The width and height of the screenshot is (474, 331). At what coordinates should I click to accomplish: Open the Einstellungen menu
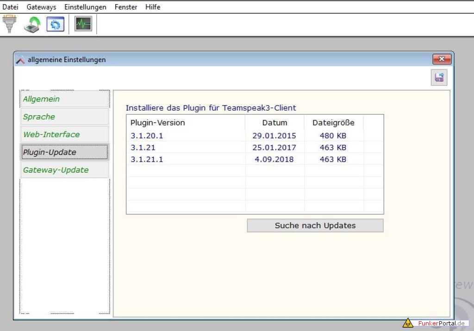tap(85, 7)
